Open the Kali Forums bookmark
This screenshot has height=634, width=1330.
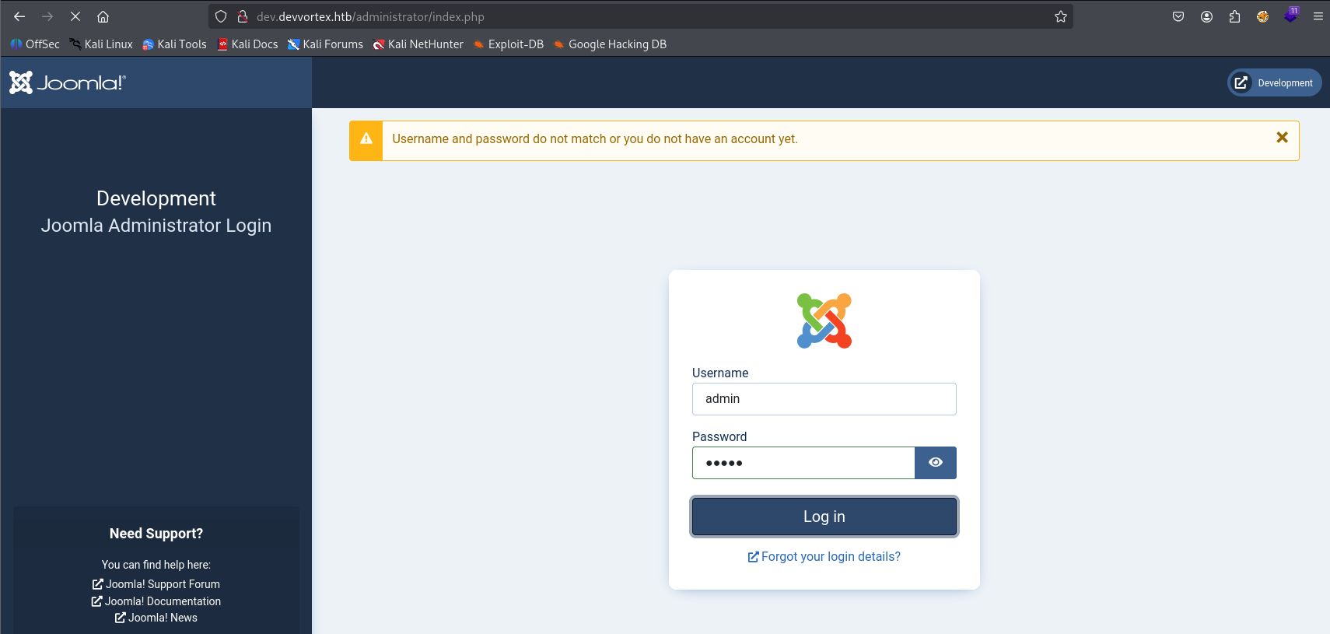click(x=325, y=44)
